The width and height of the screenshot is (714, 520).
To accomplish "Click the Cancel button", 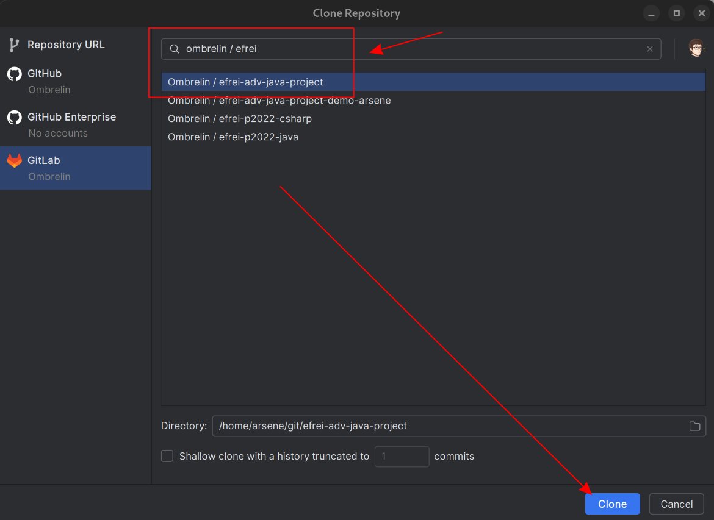I will [x=676, y=504].
